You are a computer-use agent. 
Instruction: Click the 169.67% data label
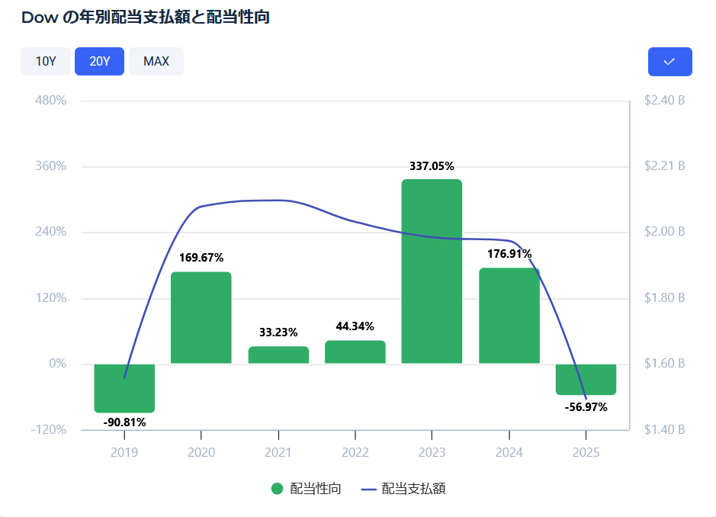201,258
